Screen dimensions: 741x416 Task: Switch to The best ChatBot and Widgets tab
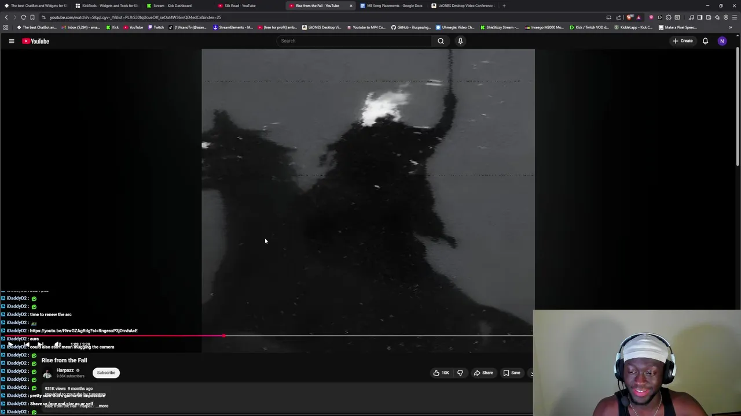[x=36, y=6]
